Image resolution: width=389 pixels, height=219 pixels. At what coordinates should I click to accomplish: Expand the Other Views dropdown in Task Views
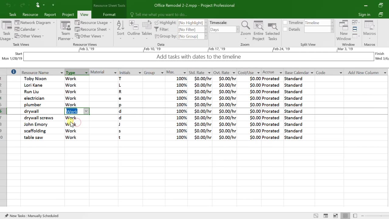tap(29, 36)
